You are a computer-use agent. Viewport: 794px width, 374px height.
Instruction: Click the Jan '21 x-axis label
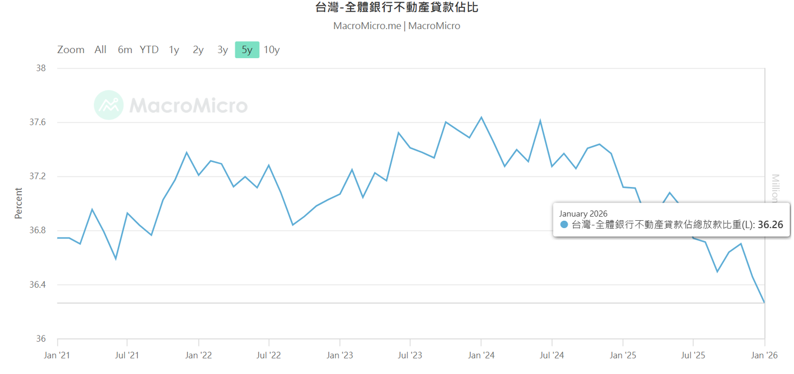coord(57,355)
